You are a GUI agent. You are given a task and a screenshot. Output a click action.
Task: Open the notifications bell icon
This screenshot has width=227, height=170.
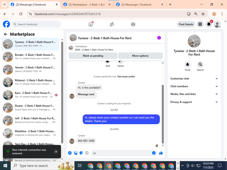click(209, 24)
